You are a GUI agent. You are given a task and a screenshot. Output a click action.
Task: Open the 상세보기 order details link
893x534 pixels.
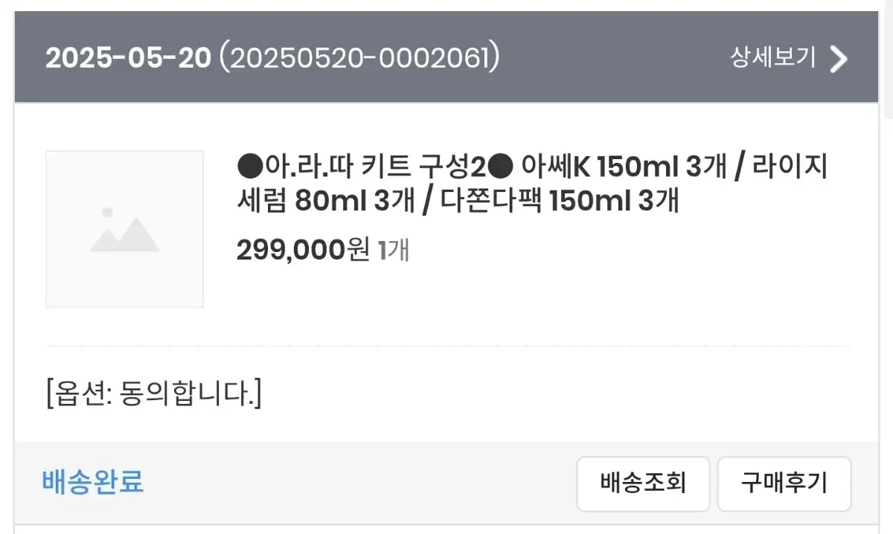tap(773, 58)
